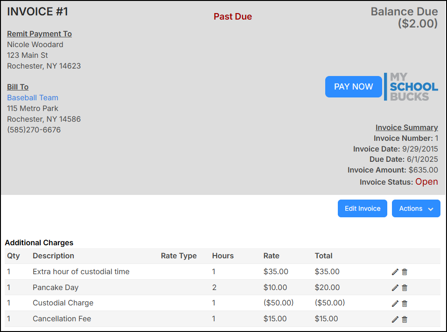This screenshot has height=332, width=447.
Task: Select Extra hour of custodial time text
Action: click(x=81, y=271)
